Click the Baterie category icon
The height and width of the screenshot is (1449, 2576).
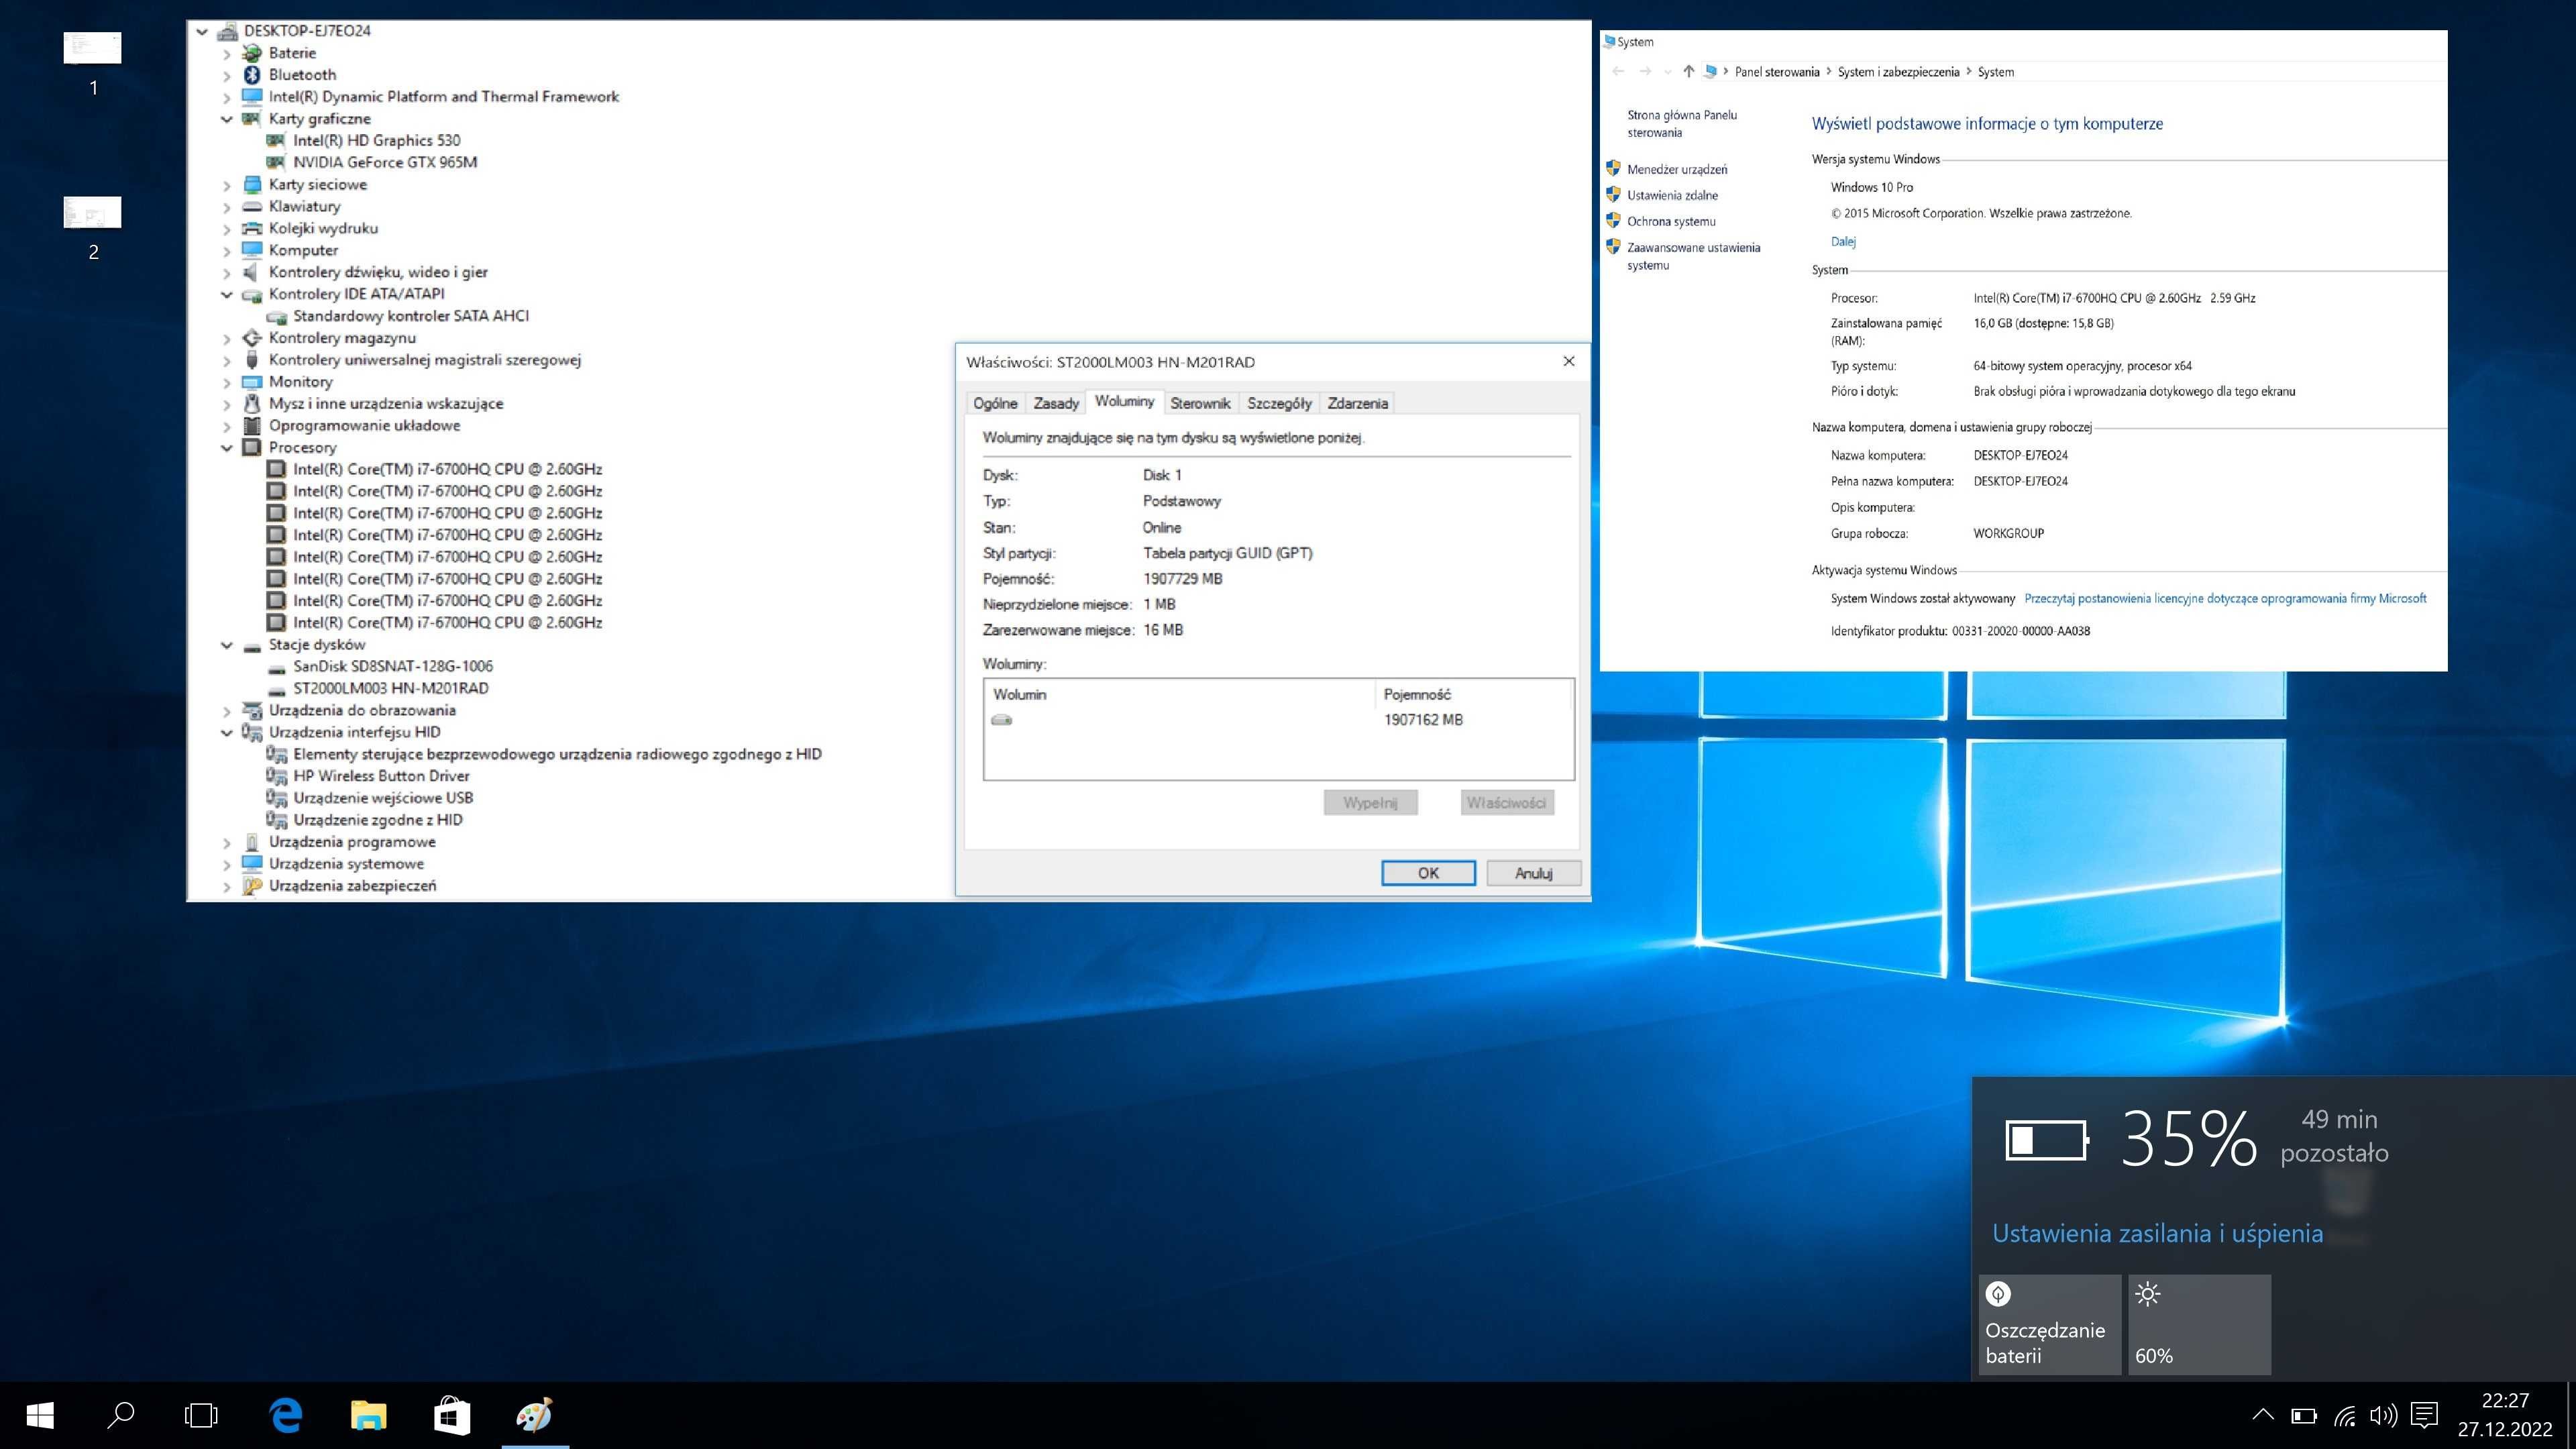[252, 53]
